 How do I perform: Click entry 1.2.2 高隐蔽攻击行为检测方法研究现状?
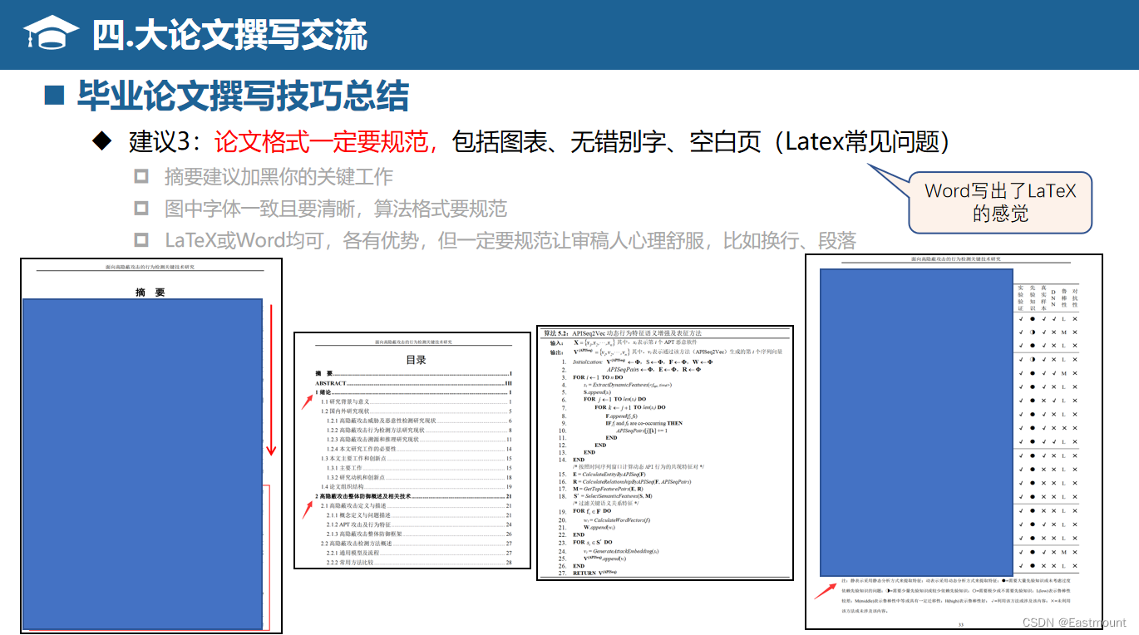[x=419, y=431]
